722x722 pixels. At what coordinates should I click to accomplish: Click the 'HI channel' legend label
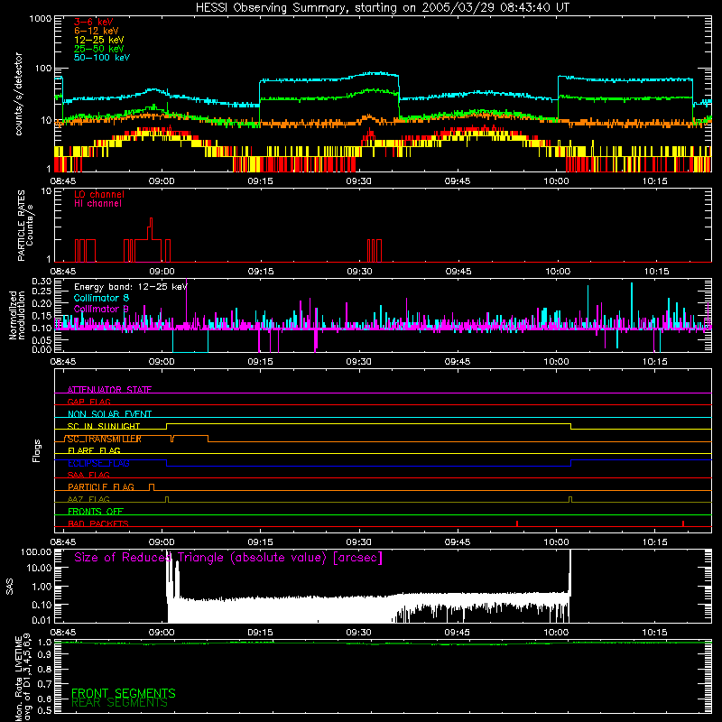point(97,204)
